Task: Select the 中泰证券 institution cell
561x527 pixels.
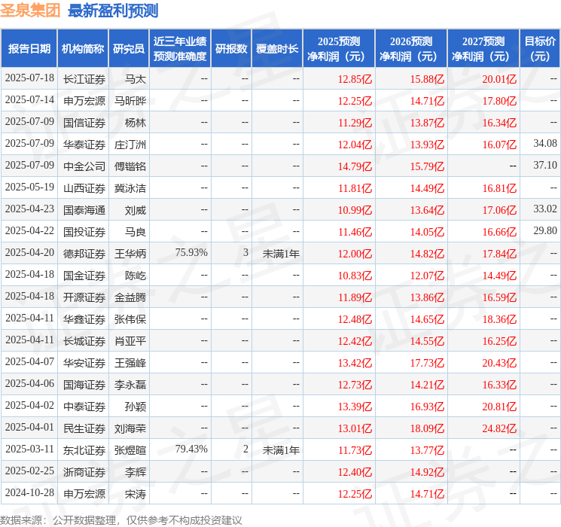Action: click(84, 407)
